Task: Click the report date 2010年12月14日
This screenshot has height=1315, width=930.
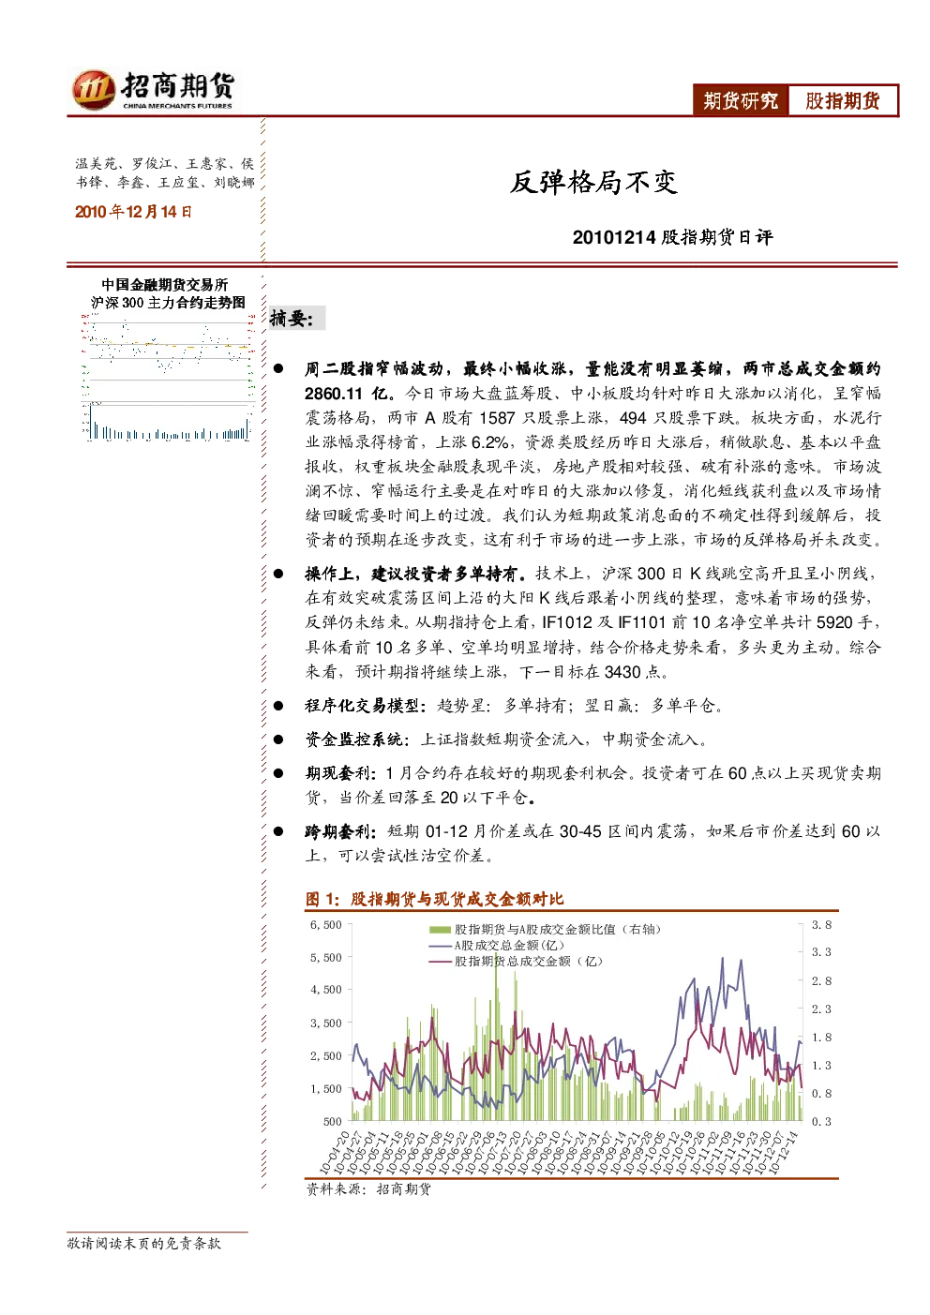Action: (133, 212)
